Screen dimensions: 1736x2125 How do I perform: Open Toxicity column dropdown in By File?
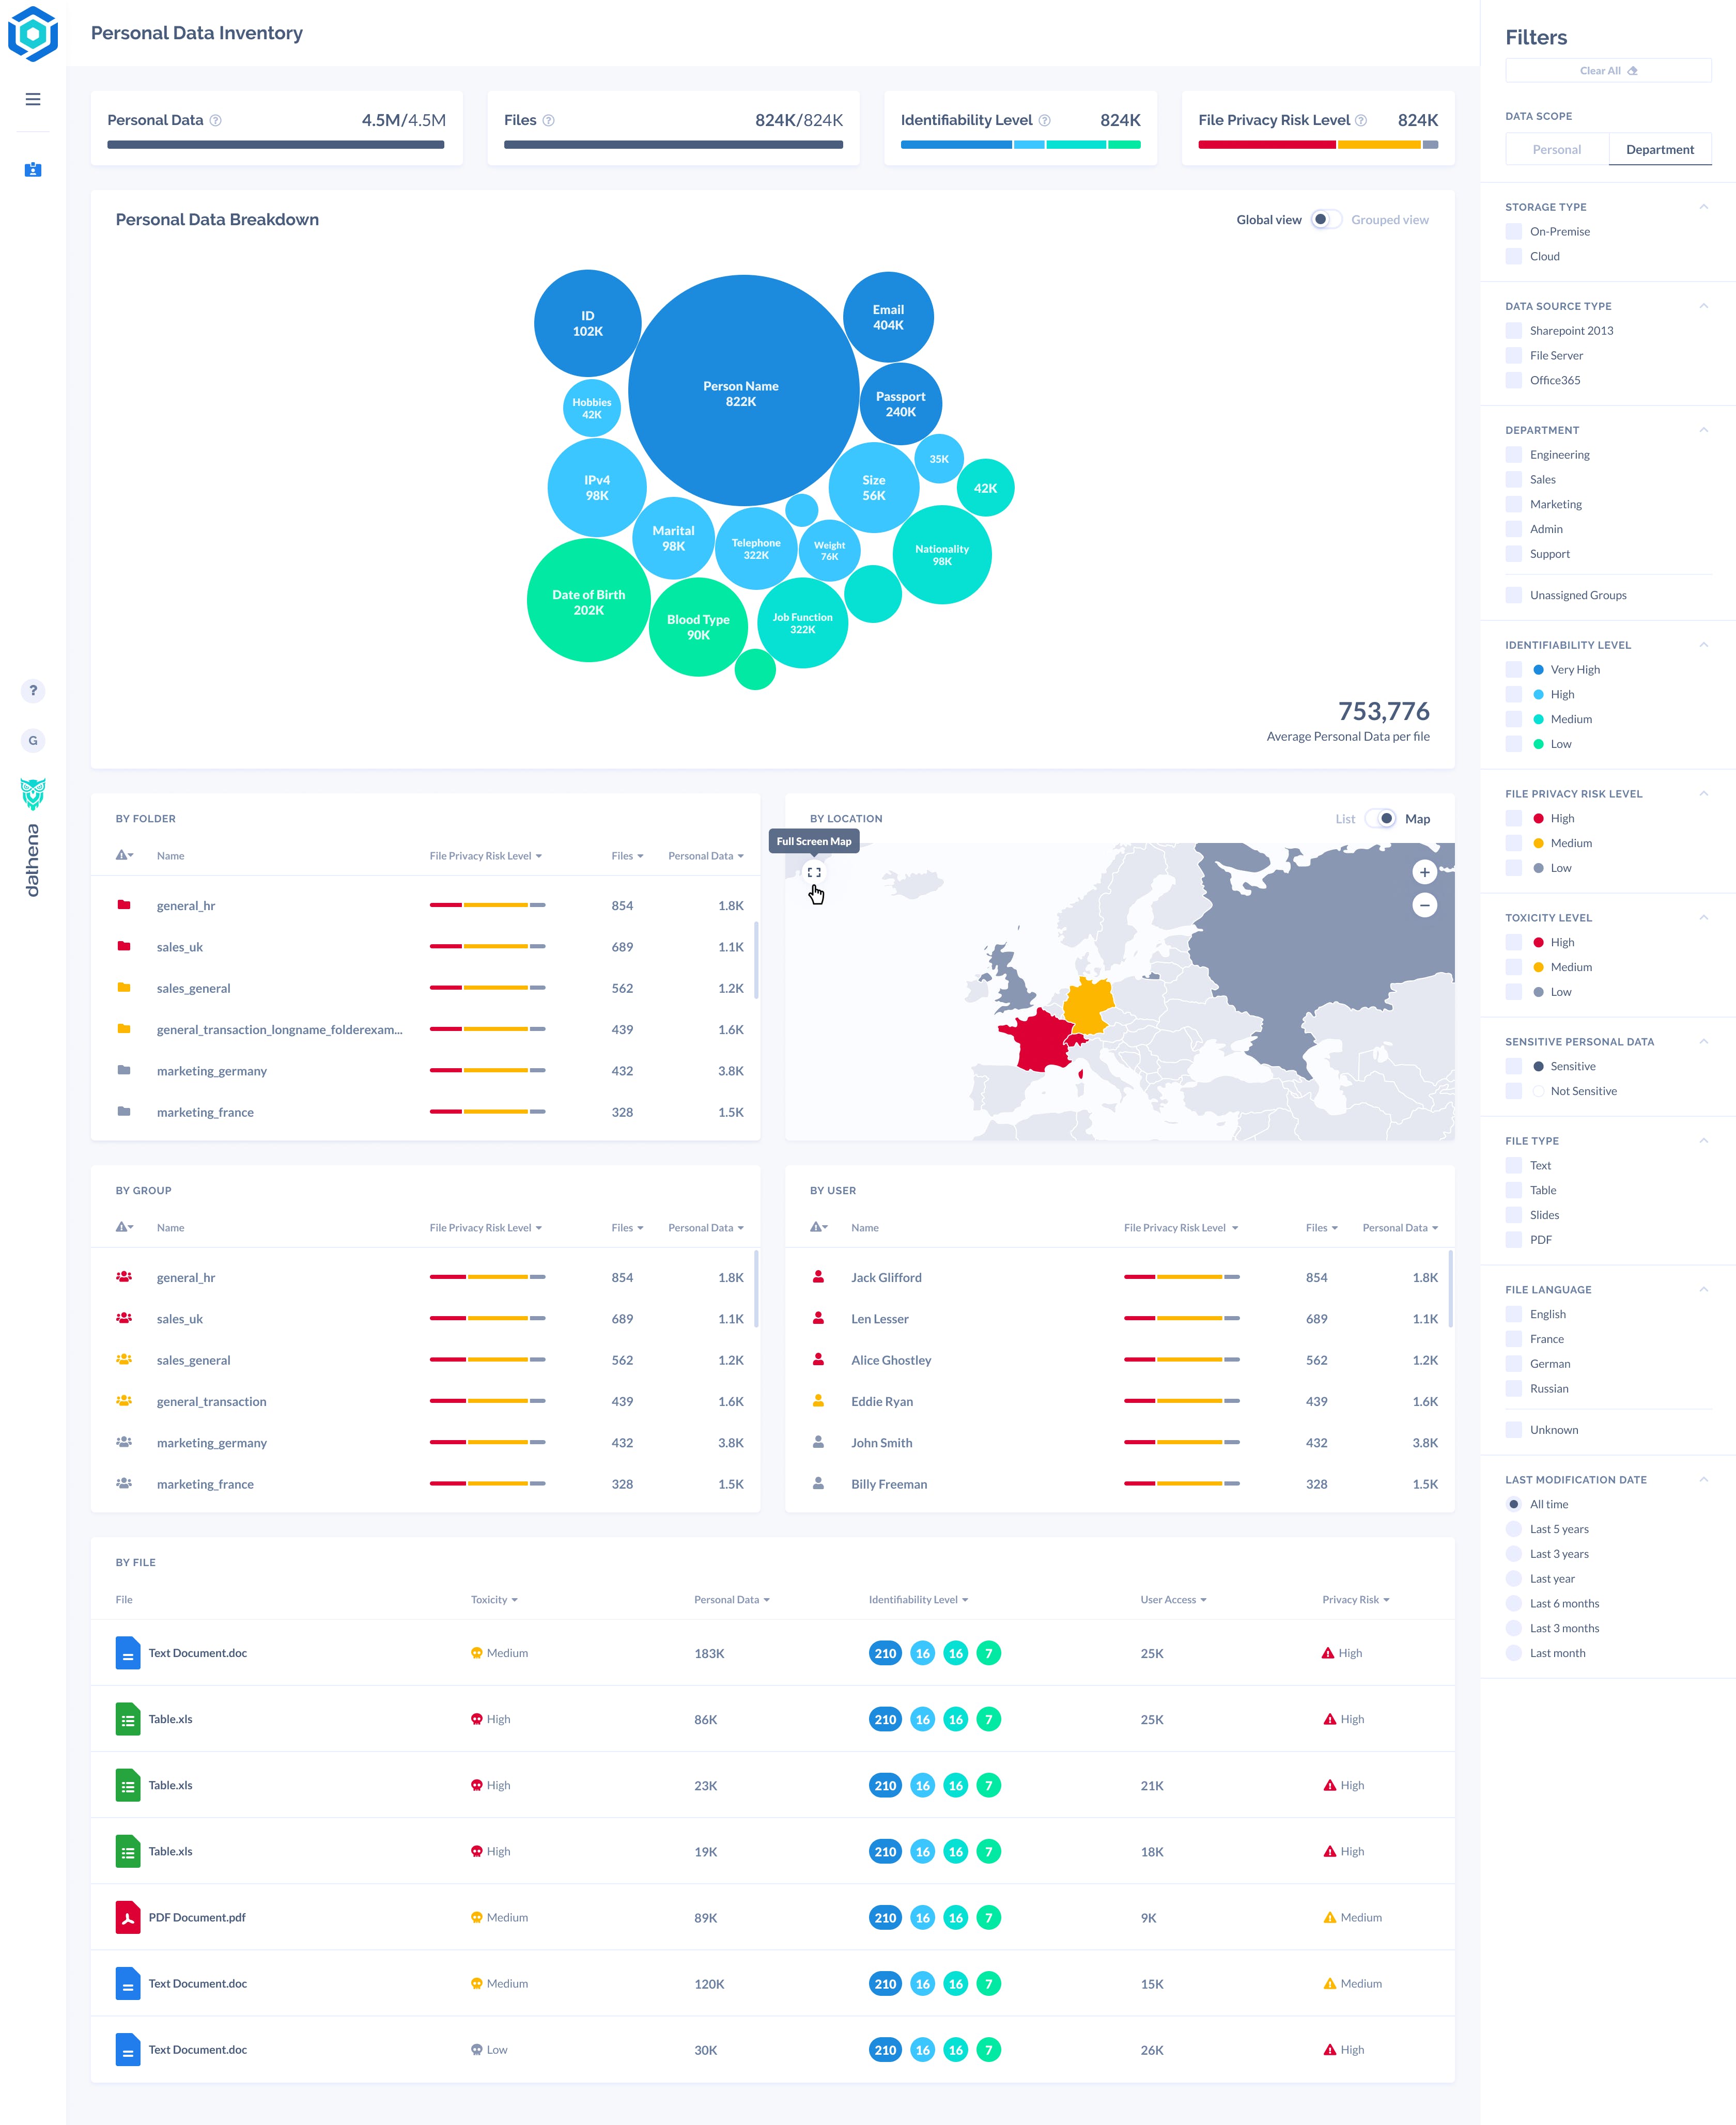pyautogui.click(x=494, y=1600)
